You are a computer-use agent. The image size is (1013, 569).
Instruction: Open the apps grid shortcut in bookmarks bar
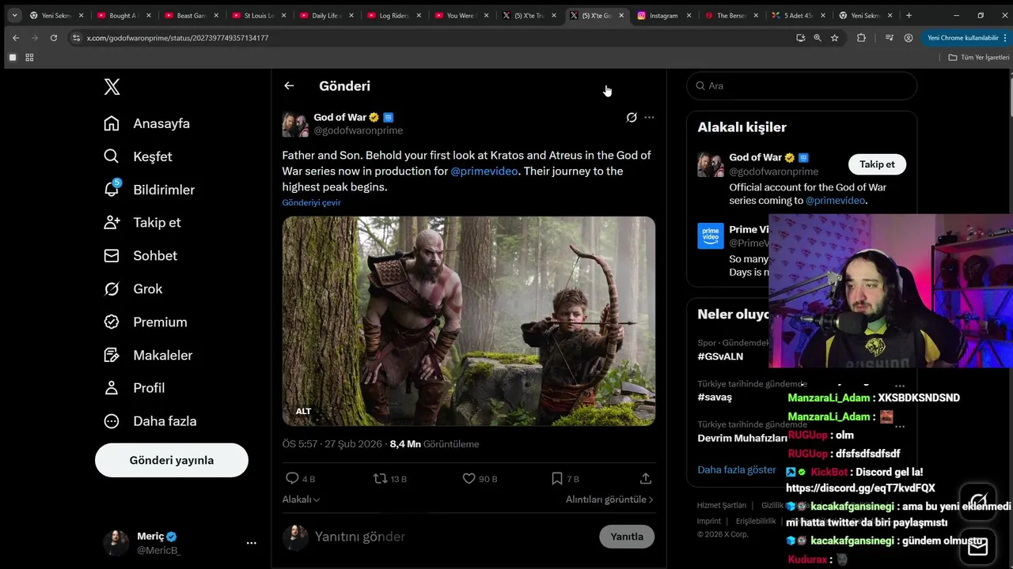[x=29, y=57]
